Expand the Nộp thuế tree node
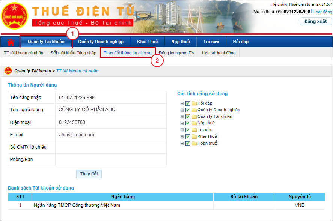 [x=182, y=123]
